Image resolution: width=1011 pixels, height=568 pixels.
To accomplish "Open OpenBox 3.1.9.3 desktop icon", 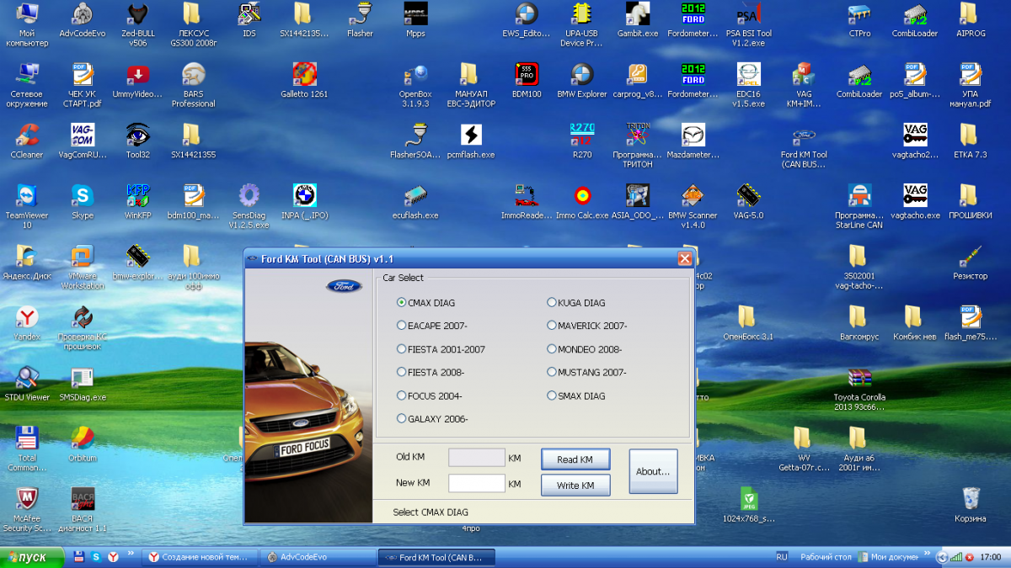I will point(415,85).
